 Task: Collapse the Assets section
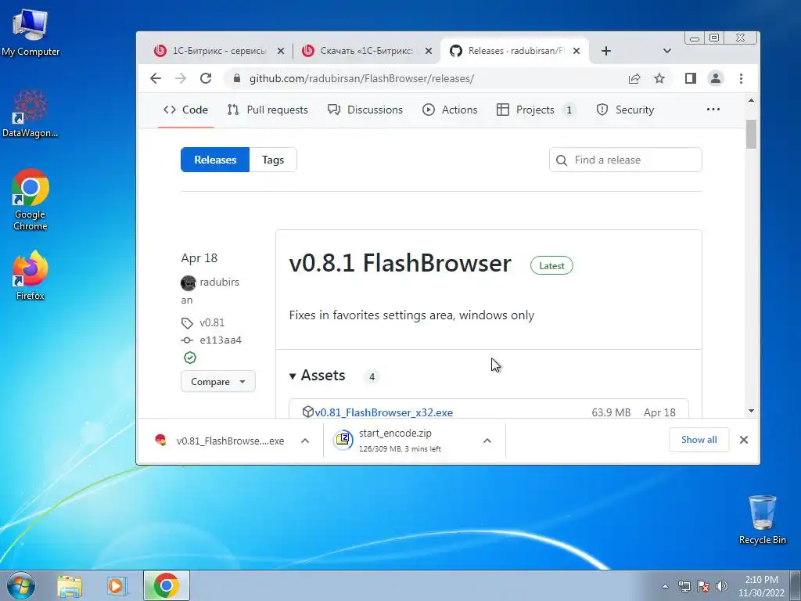(x=318, y=376)
